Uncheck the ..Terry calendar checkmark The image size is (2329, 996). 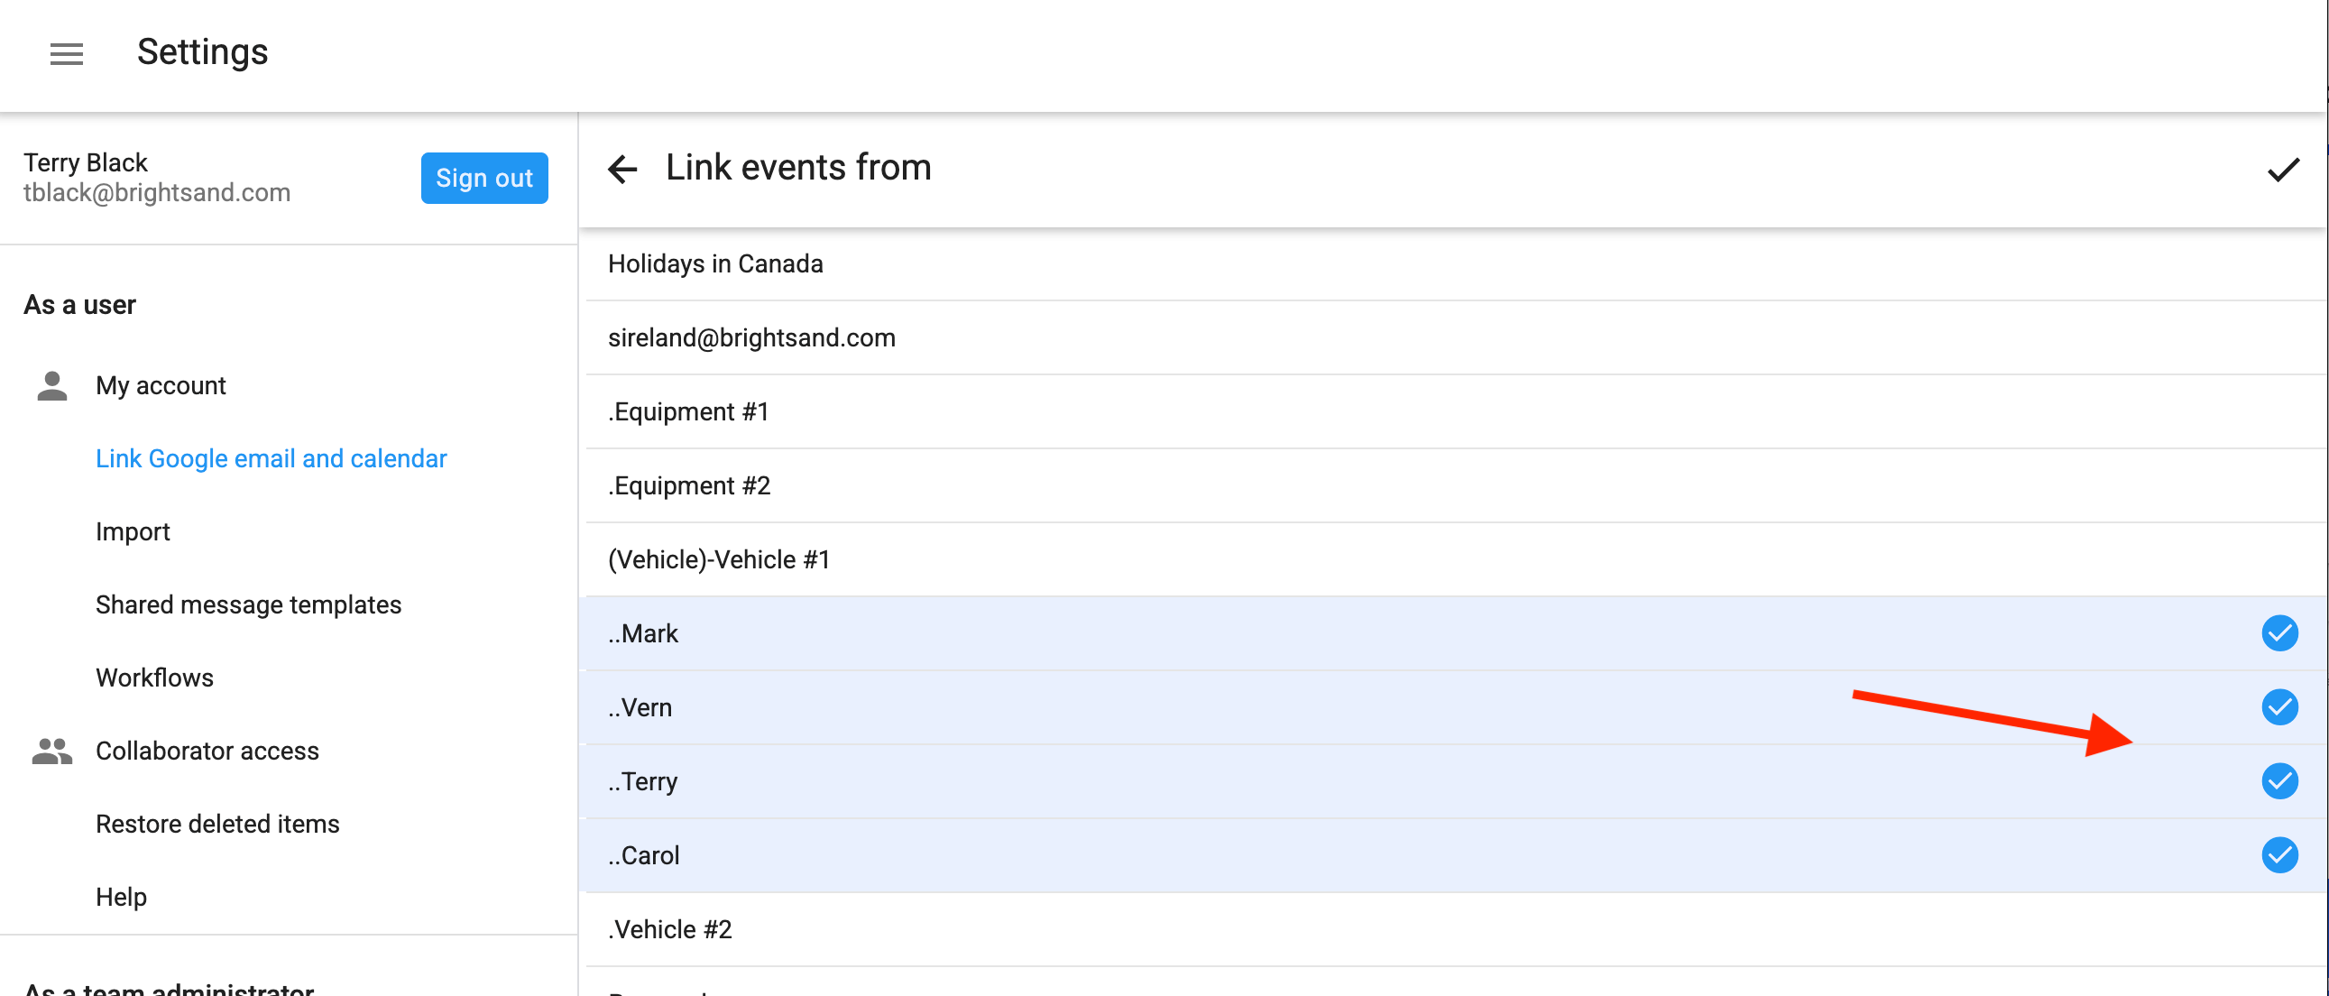tap(2279, 781)
